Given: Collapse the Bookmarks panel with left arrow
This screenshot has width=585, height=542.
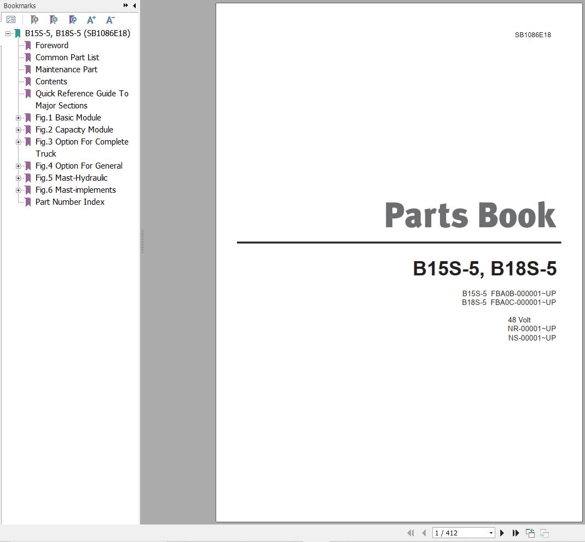Looking at the screenshot, I should (134, 5).
